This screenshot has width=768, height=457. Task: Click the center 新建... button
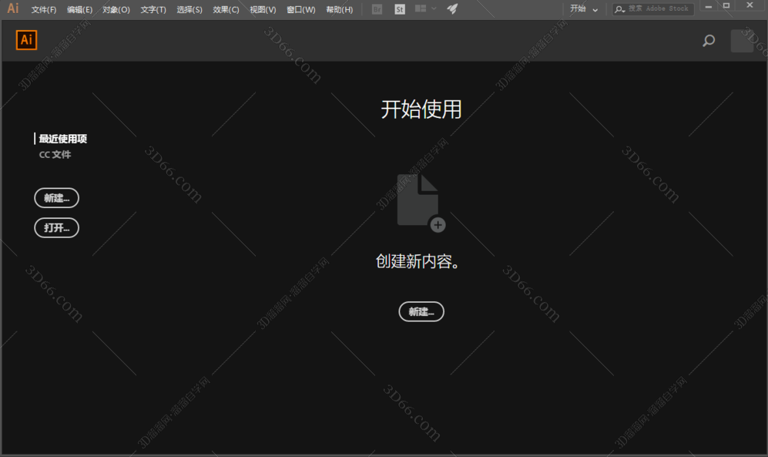[421, 311]
